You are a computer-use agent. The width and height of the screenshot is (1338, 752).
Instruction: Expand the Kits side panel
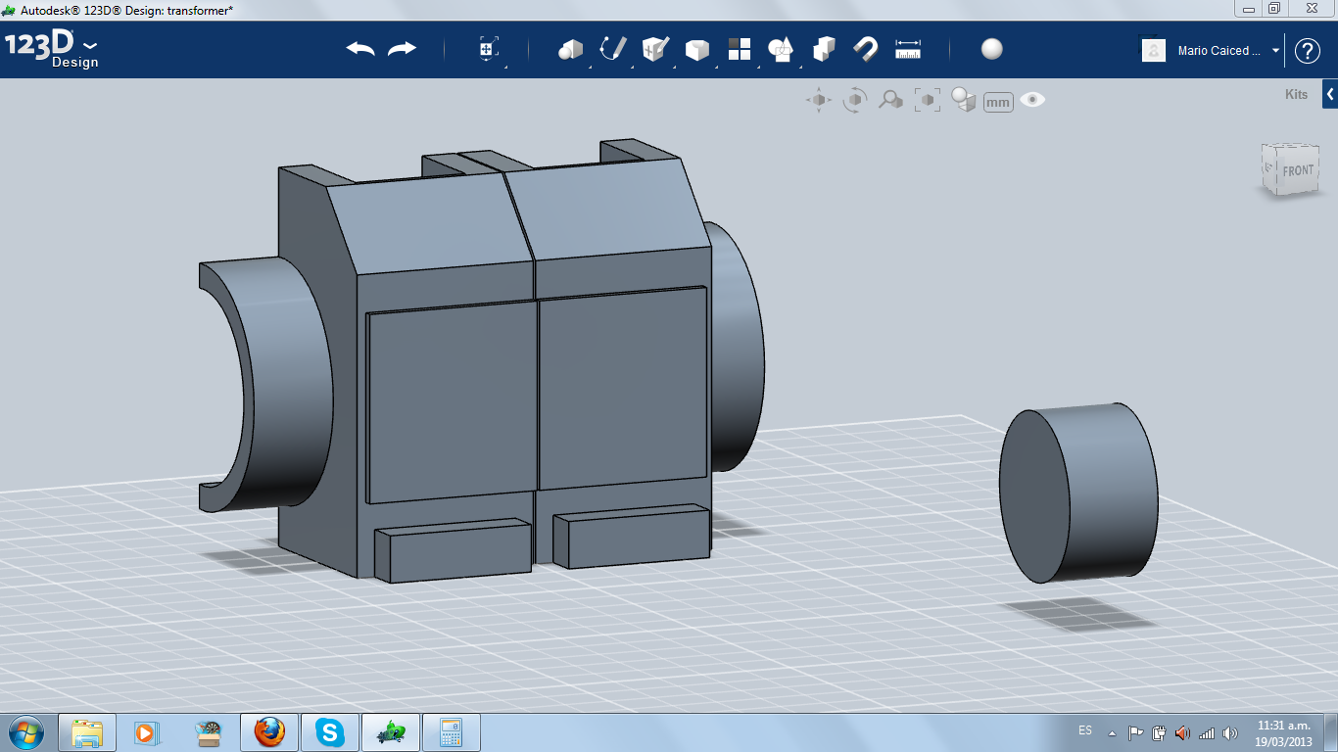click(x=1330, y=95)
